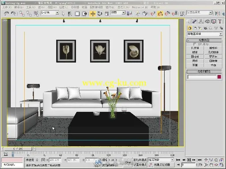Click the 平面 (Plane) button
The image size is (226, 169).
point(213,65)
